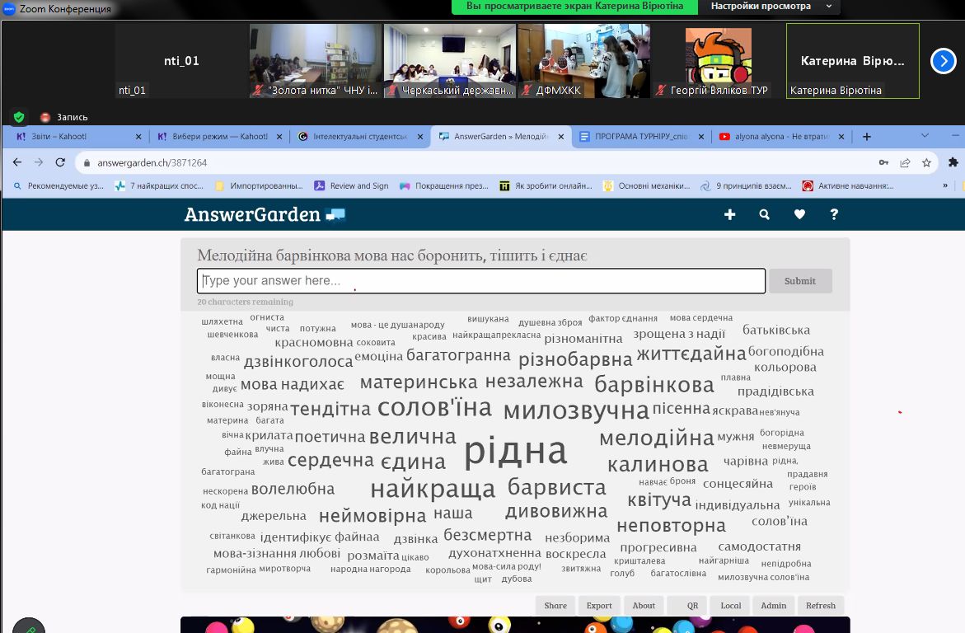Open AnswerGarden search magnifier icon

point(765,214)
